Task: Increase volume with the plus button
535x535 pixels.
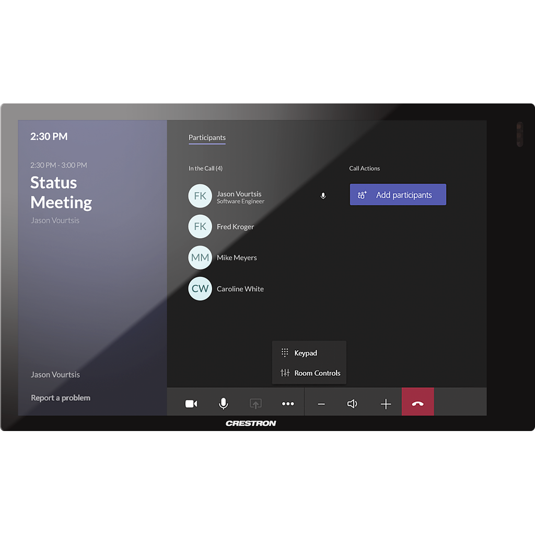Action: click(386, 404)
